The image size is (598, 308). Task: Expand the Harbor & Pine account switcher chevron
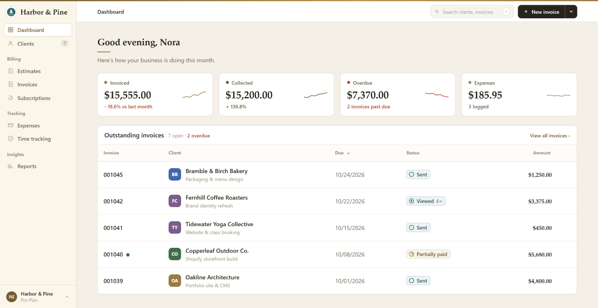click(x=67, y=297)
